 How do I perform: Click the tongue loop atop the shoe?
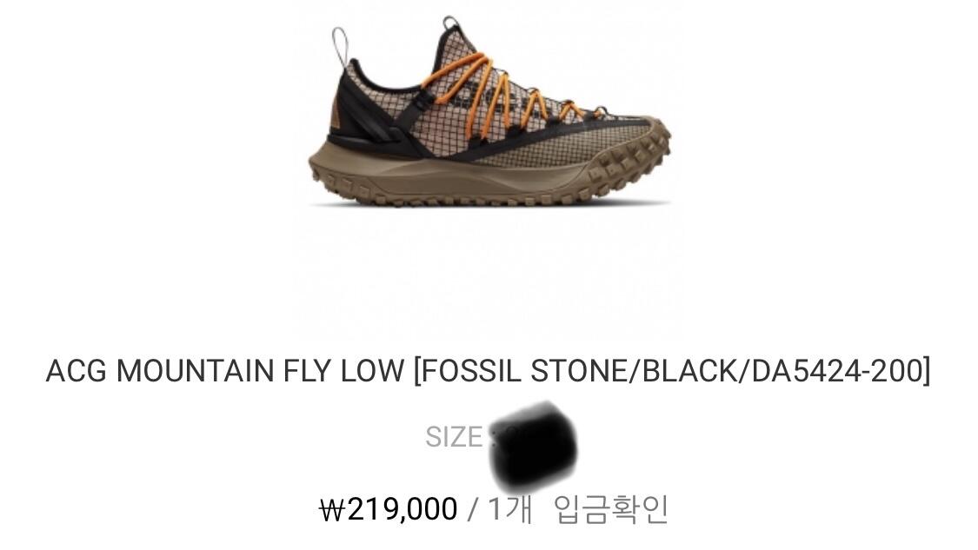[449, 23]
